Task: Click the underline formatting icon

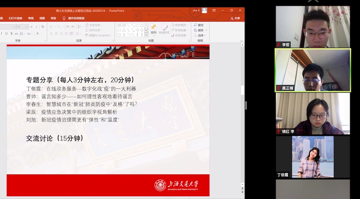Action: tap(7, 34)
